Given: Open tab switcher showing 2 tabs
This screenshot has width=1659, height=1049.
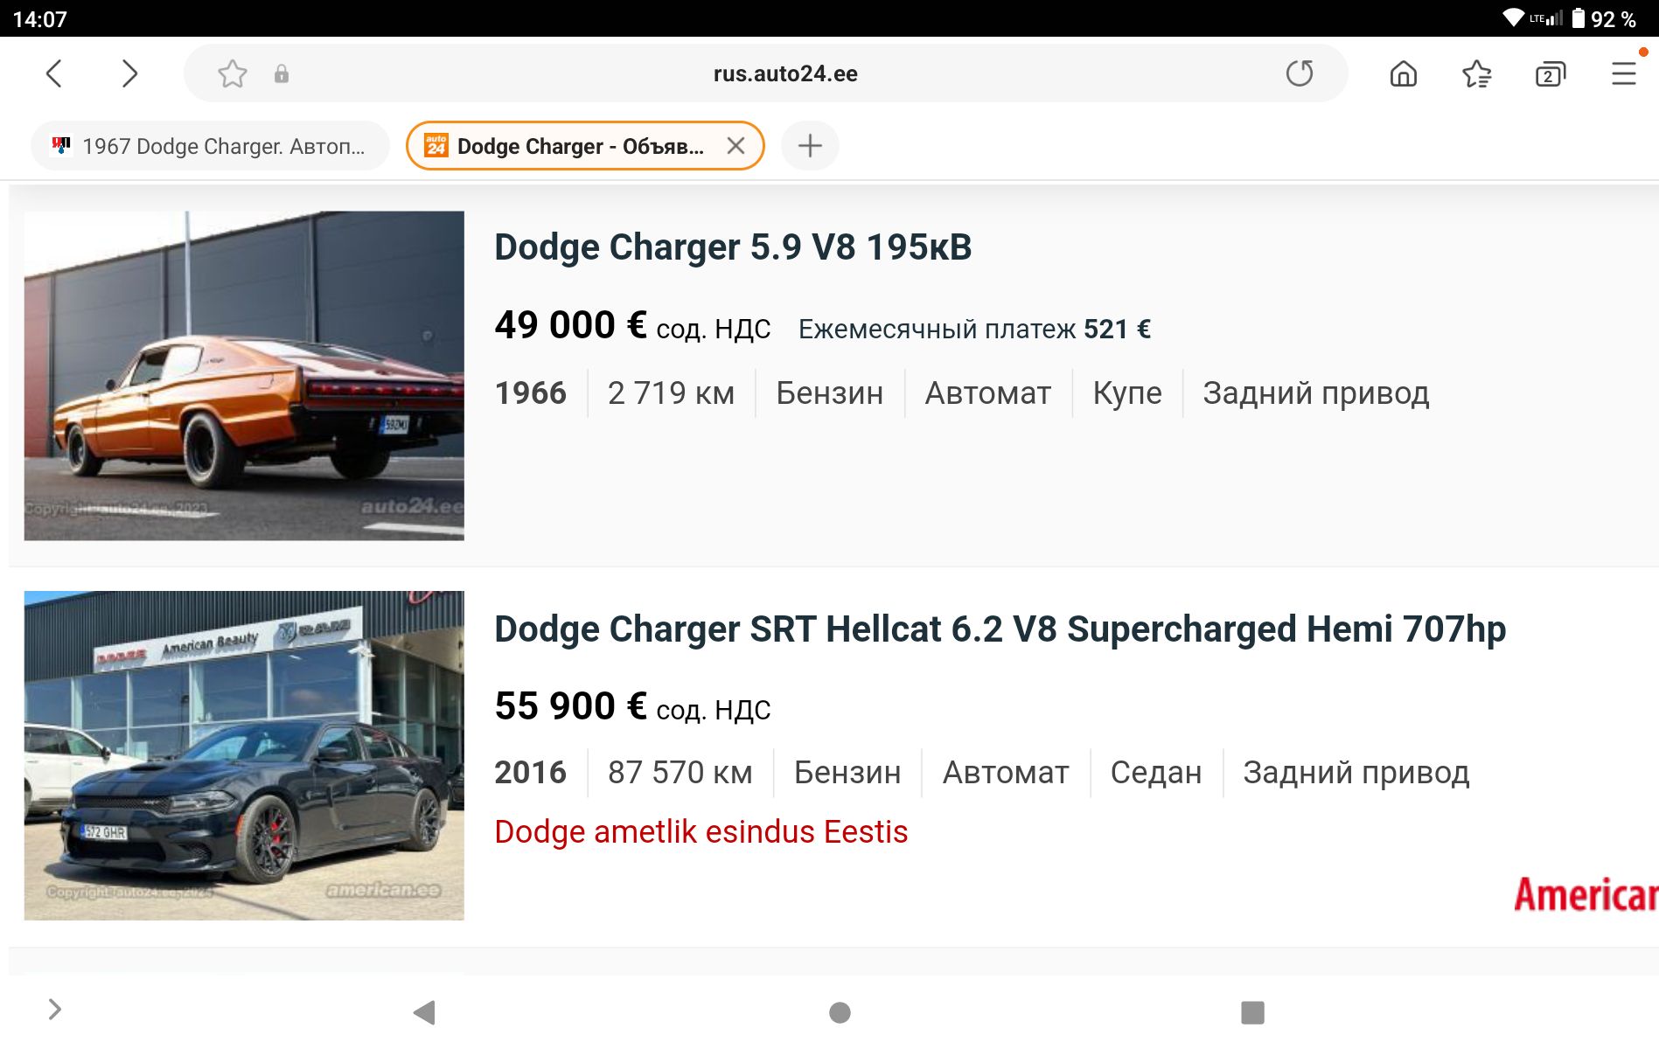Looking at the screenshot, I should coord(1551,74).
